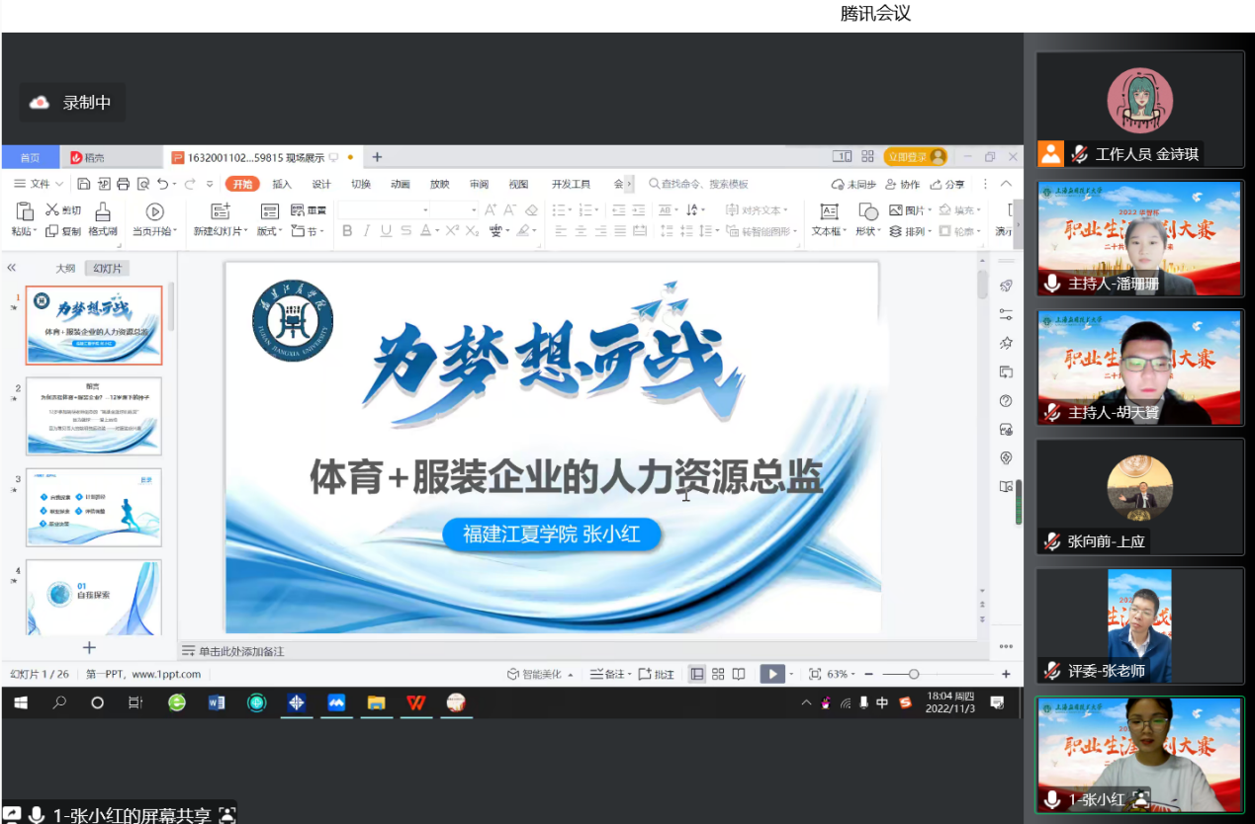Expand the New Slide (新建幻灯片) dropdown
1255x824 pixels.
click(x=221, y=231)
